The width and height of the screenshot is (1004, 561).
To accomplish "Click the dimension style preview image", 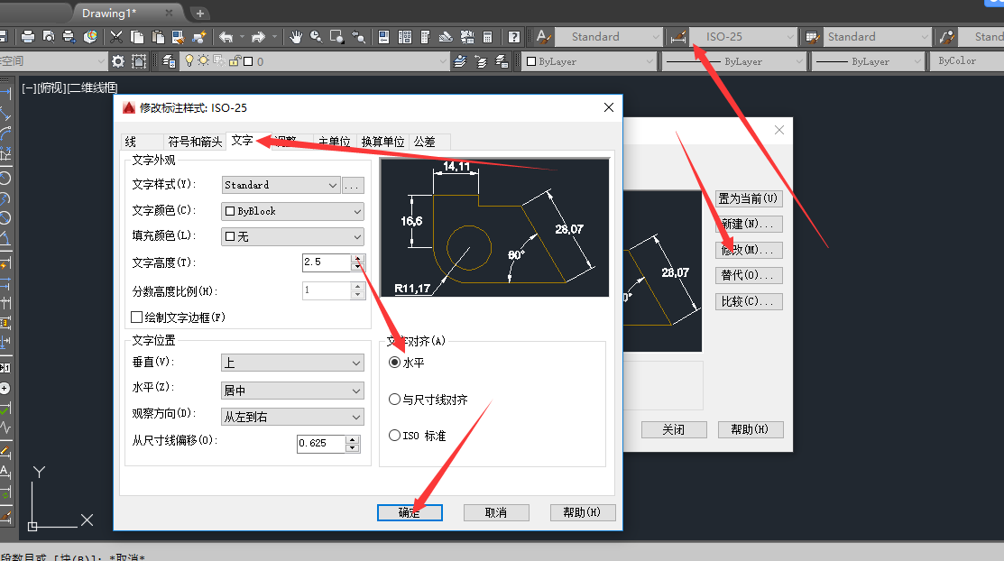I will [494, 227].
